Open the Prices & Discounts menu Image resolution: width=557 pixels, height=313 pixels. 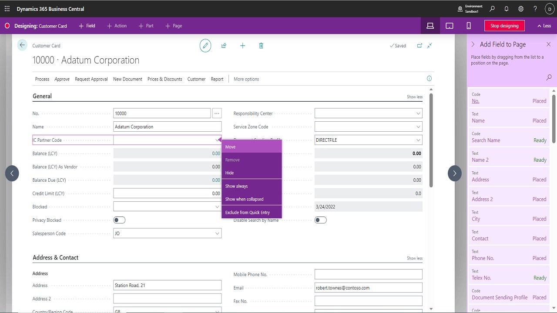pyautogui.click(x=164, y=79)
